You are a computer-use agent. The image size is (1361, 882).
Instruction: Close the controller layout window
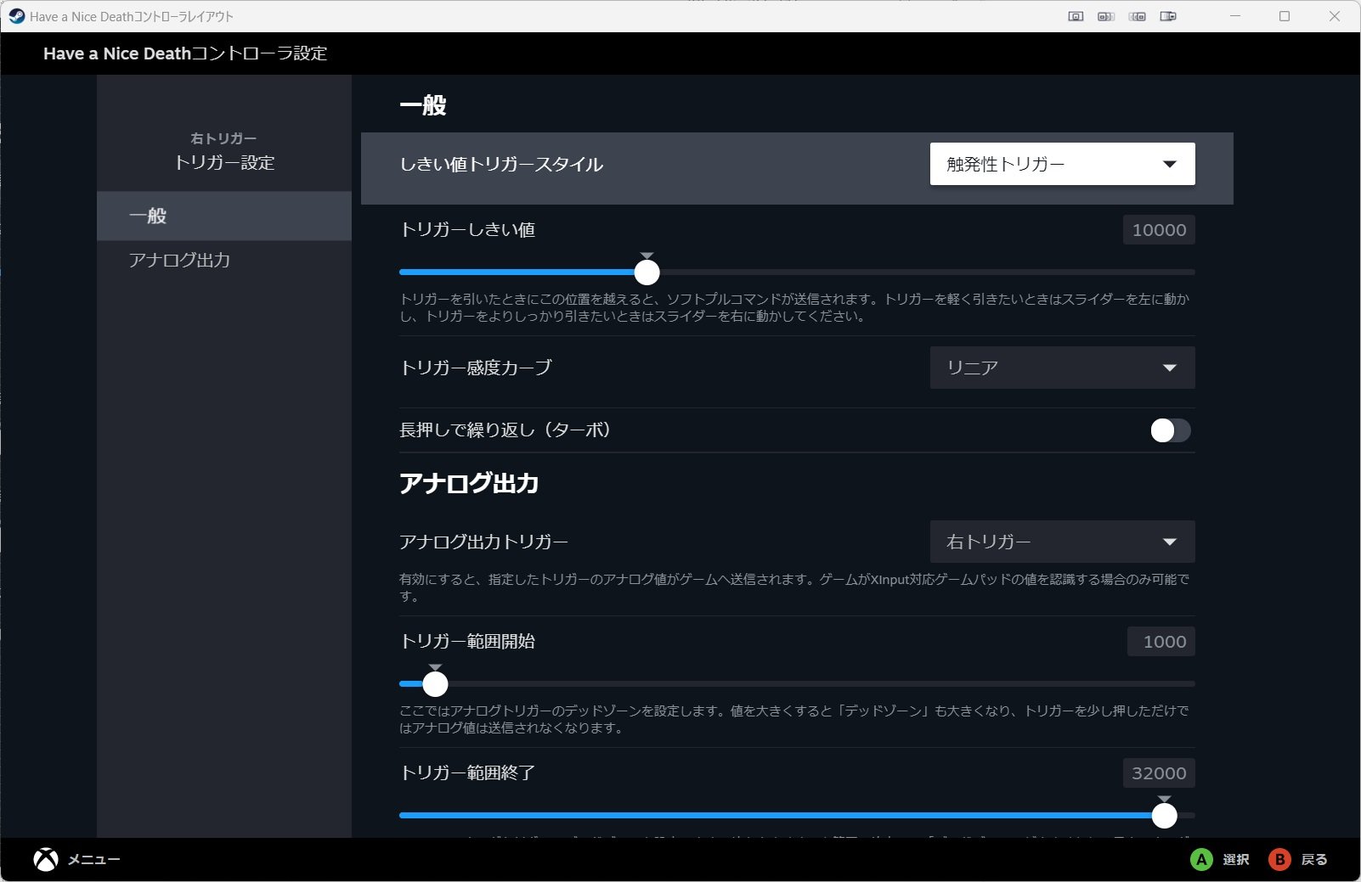1335,16
